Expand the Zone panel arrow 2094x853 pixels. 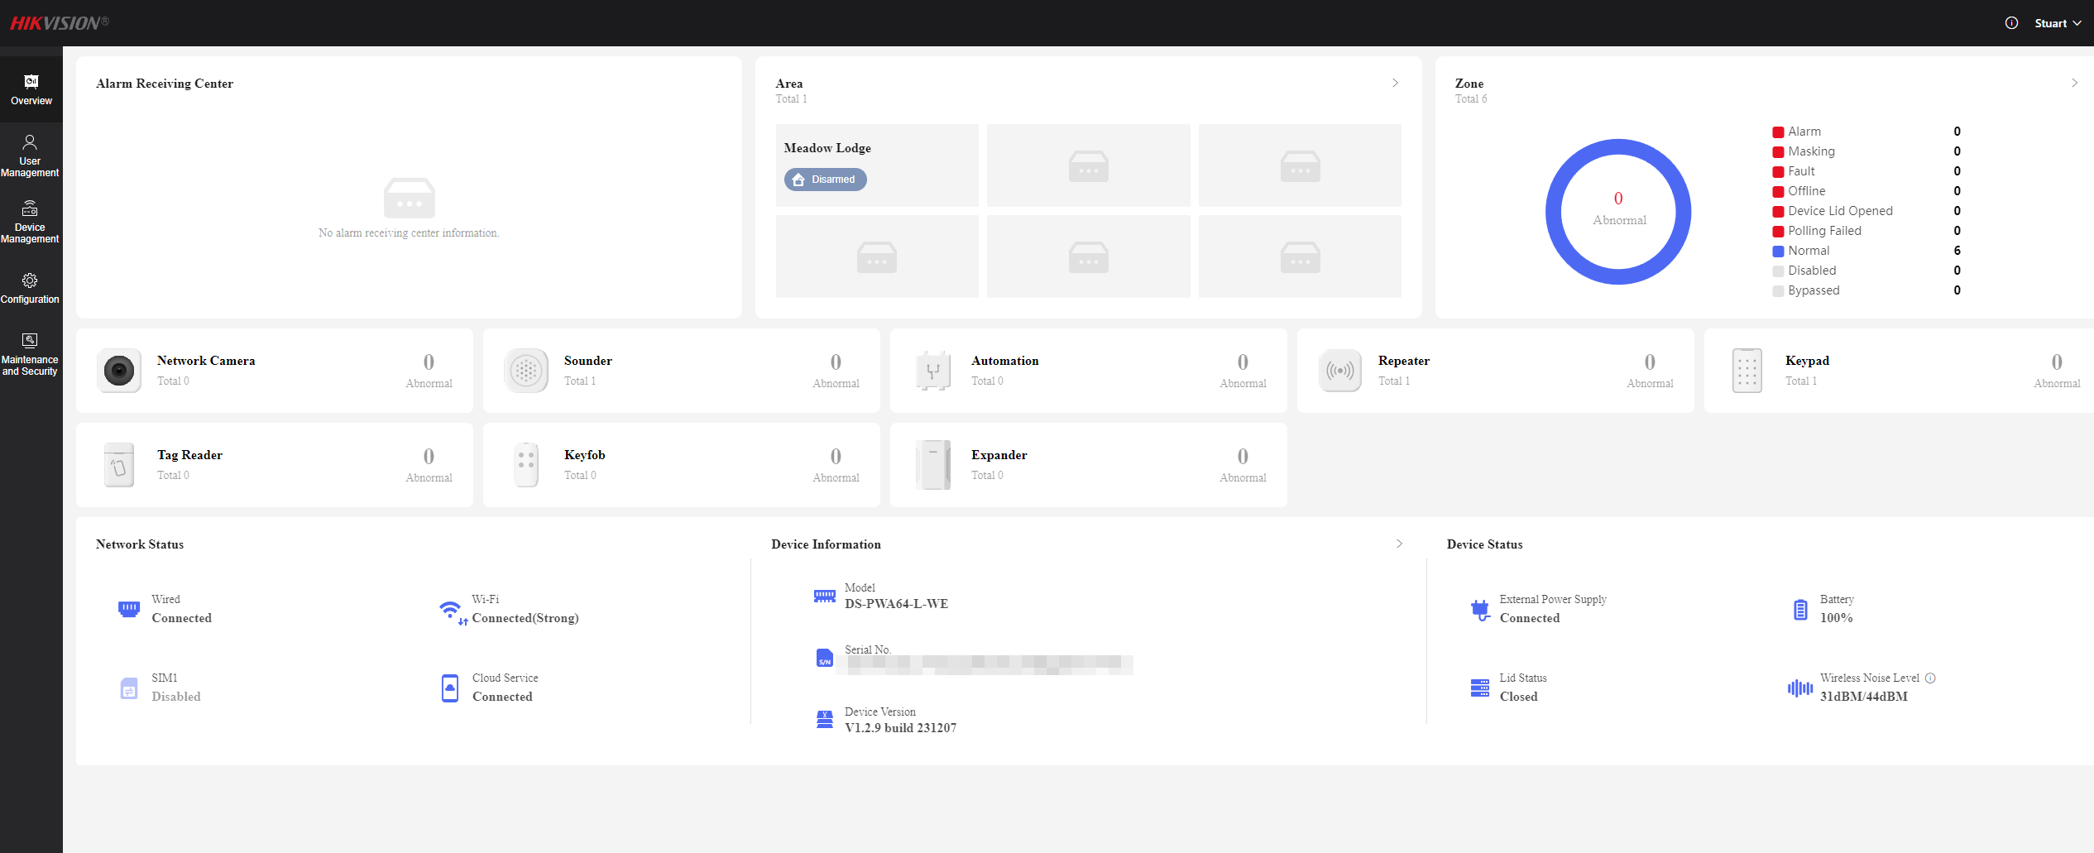(2074, 83)
